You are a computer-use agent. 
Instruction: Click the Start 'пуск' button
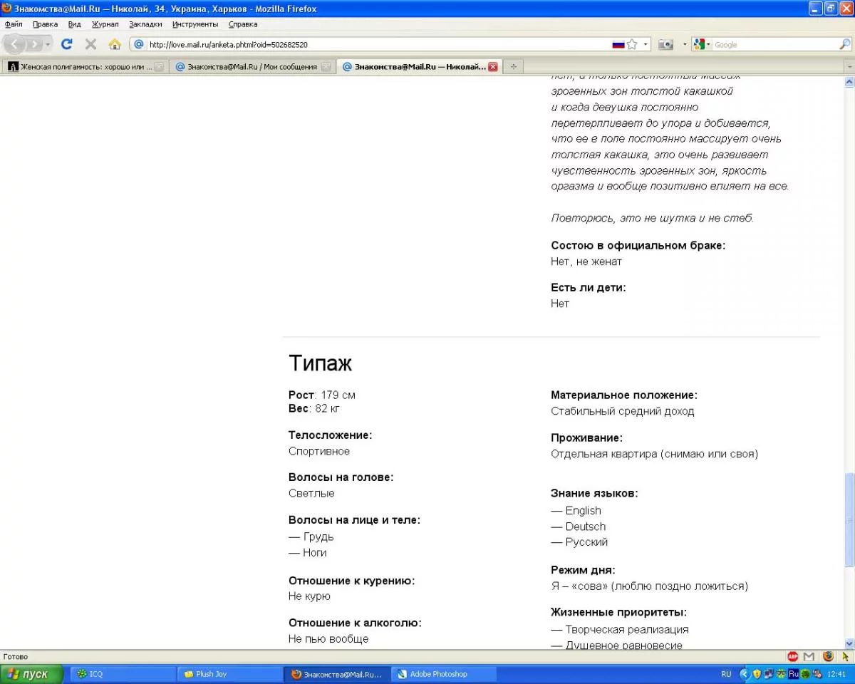coord(31,674)
